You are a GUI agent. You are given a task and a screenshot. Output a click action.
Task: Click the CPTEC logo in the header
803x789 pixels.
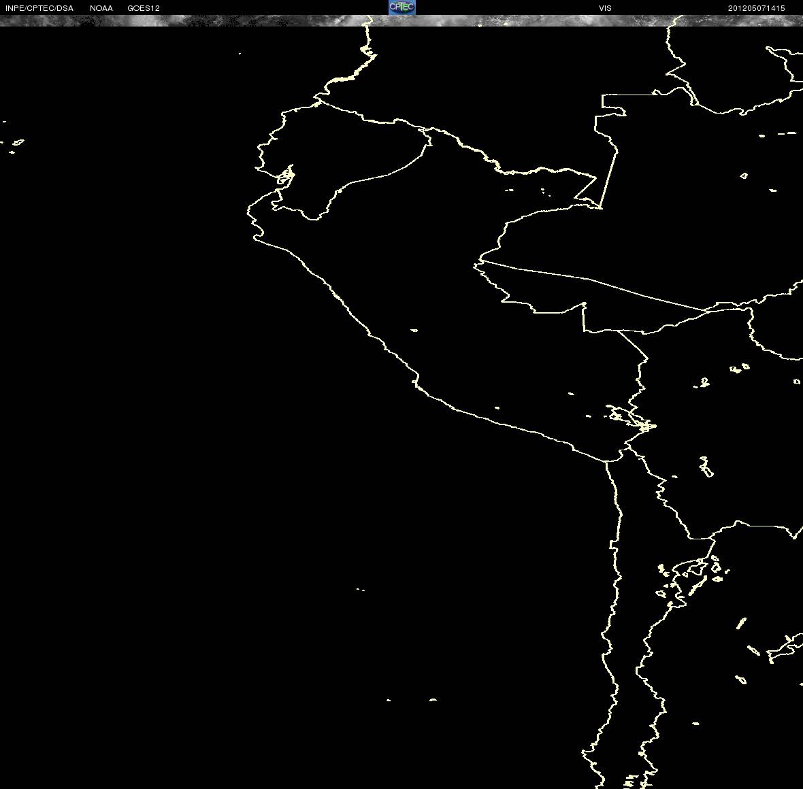(402, 7)
